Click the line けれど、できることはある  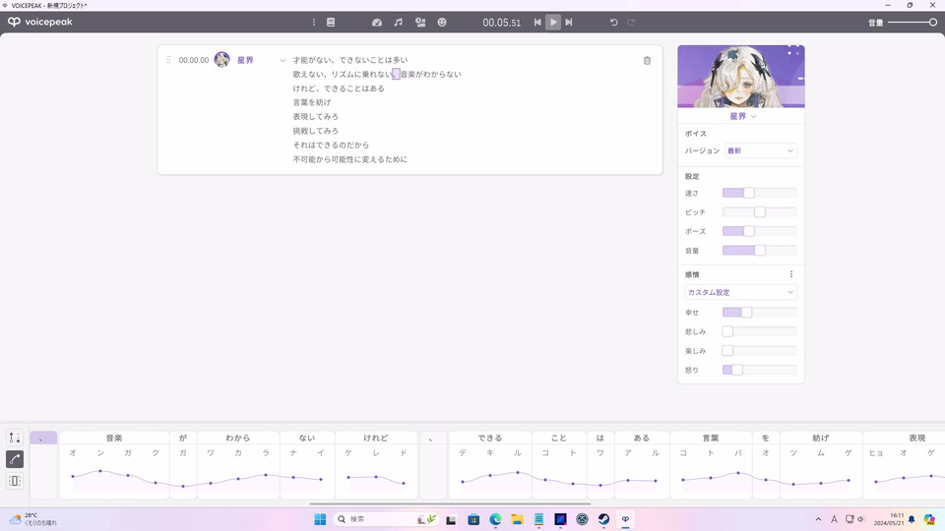click(x=339, y=88)
